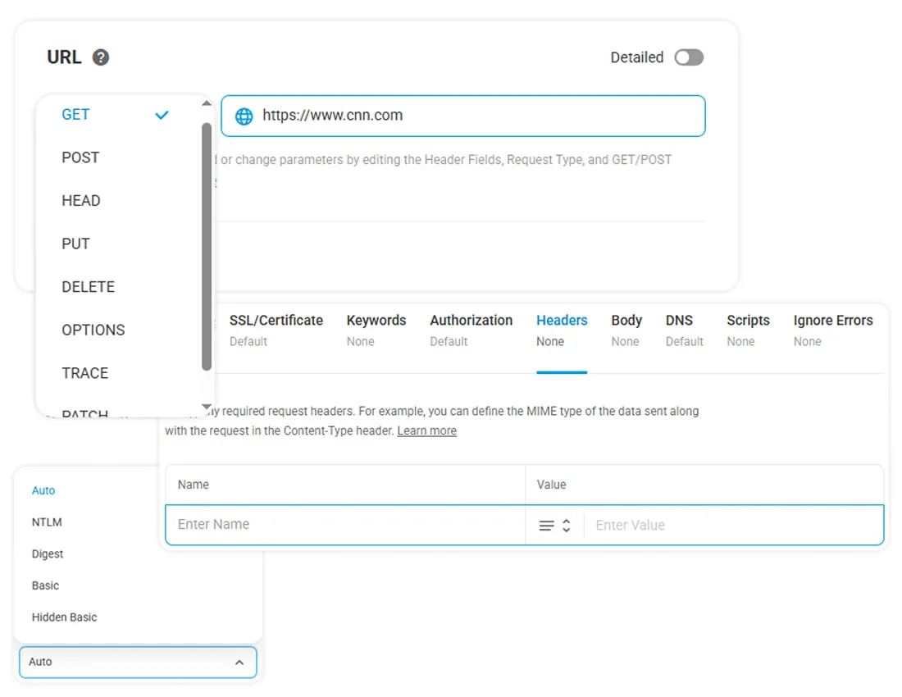Click the Enter Name header field
The width and height of the screenshot is (902, 697).
[x=344, y=525]
